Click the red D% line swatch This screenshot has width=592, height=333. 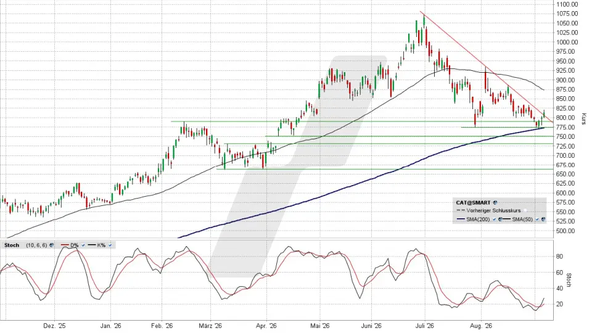(65, 245)
